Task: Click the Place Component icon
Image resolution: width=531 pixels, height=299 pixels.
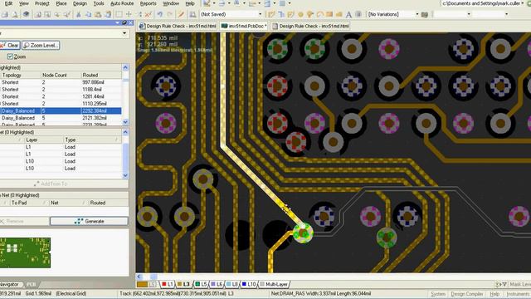Action: 358,14
